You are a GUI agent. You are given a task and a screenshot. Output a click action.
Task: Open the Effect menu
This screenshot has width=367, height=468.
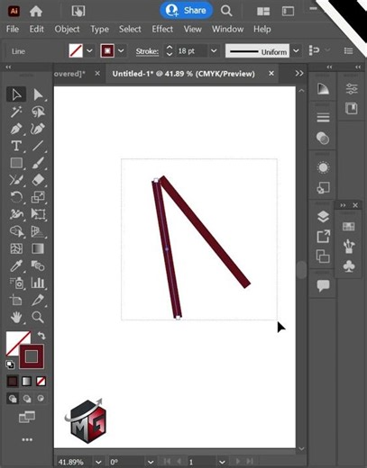162,29
